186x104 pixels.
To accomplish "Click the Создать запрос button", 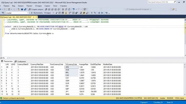I will tap(36, 9).
